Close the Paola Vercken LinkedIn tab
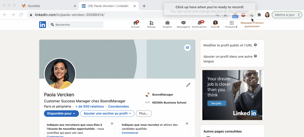Screen dimensions: 304x137 pos(135,6)
